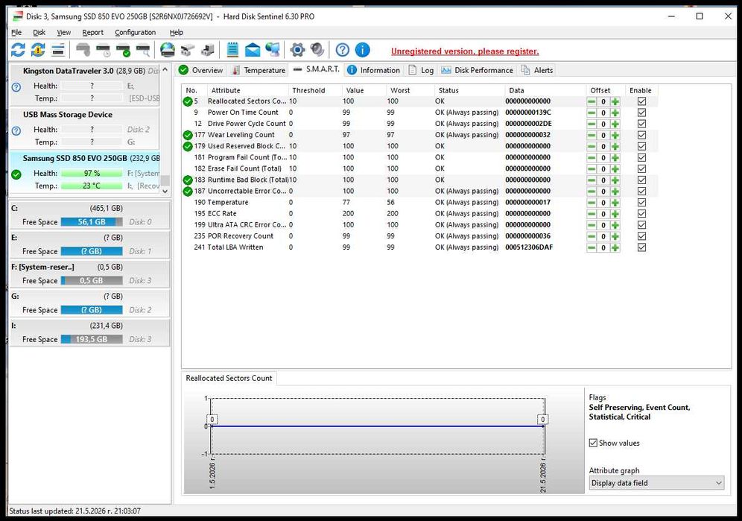Click the globe and disk toolbar icon
The image size is (742, 521).
click(x=168, y=50)
